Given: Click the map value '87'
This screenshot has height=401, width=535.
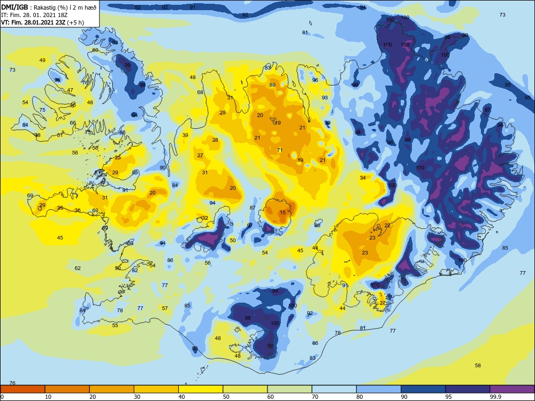Looking at the screenshot, I should tap(253, 207).
